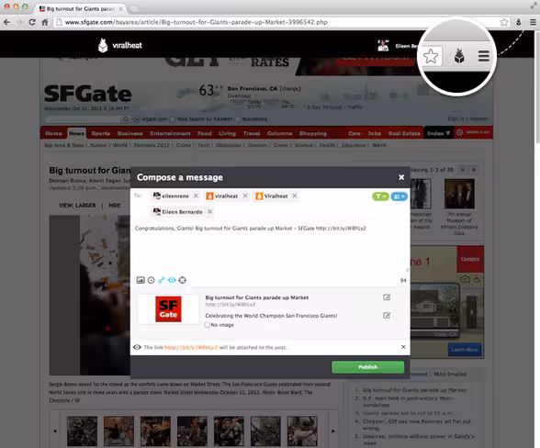Image resolution: width=540 pixels, height=448 pixels.
Task: Click into the Congratulations, Giants message text area
Action: (x=270, y=248)
